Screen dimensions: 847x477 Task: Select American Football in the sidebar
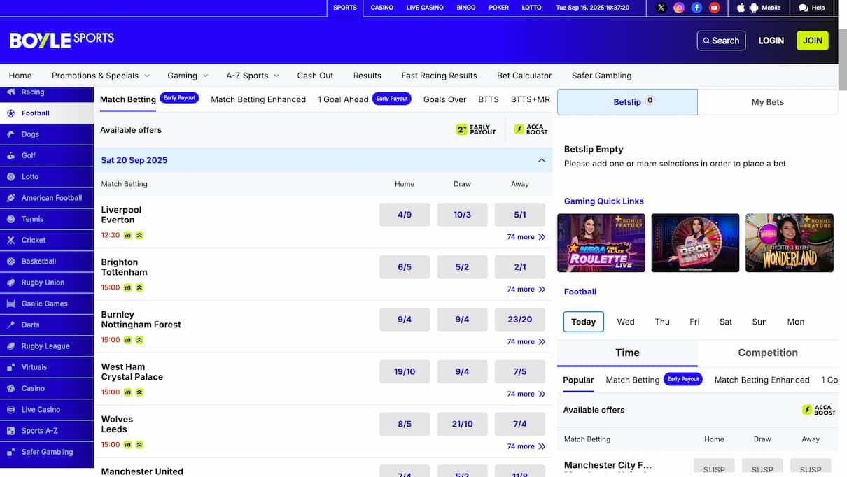(x=47, y=198)
